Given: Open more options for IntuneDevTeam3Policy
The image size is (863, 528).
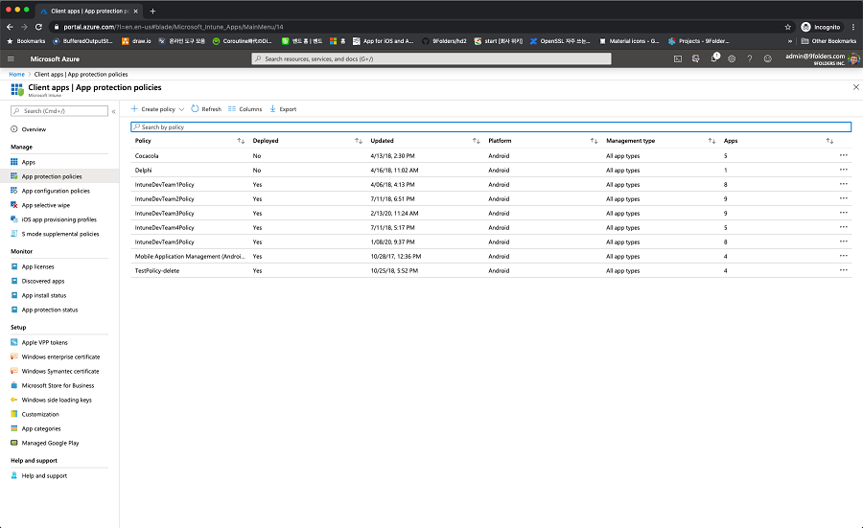Looking at the screenshot, I should (x=843, y=213).
